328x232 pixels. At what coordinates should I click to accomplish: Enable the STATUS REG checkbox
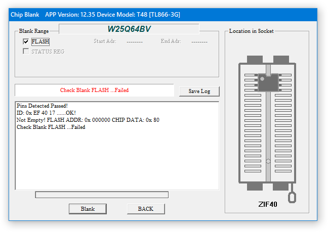[26, 52]
